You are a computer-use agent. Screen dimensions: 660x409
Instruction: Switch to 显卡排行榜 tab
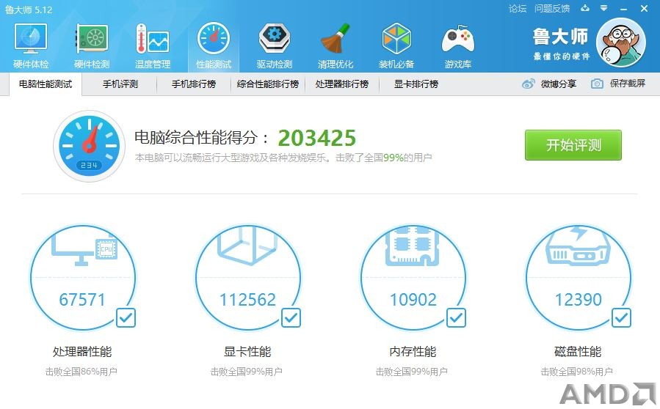point(416,84)
